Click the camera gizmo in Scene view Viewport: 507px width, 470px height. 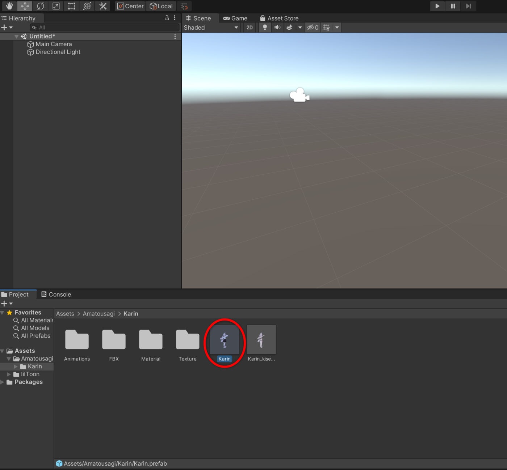(x=299, y=95)
